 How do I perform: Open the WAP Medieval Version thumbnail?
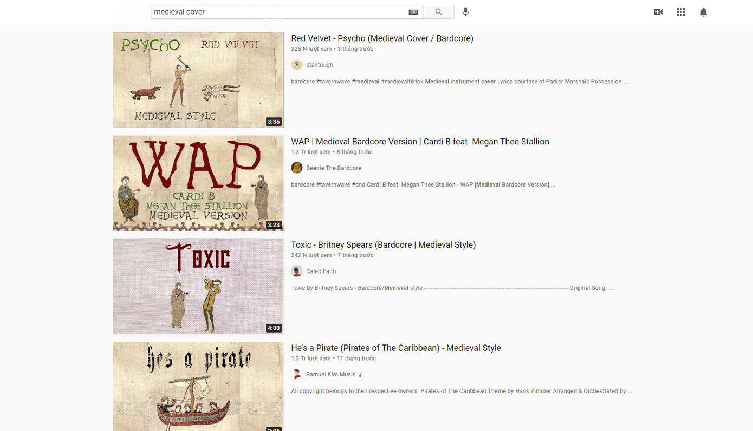pyautogui.click(x=198, y=183)
